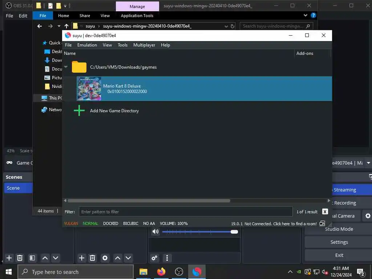This screenshot has width=372, height=279.
Task: Click the green plus Add New Game Directory icon
Action: (x=79, y=110)
